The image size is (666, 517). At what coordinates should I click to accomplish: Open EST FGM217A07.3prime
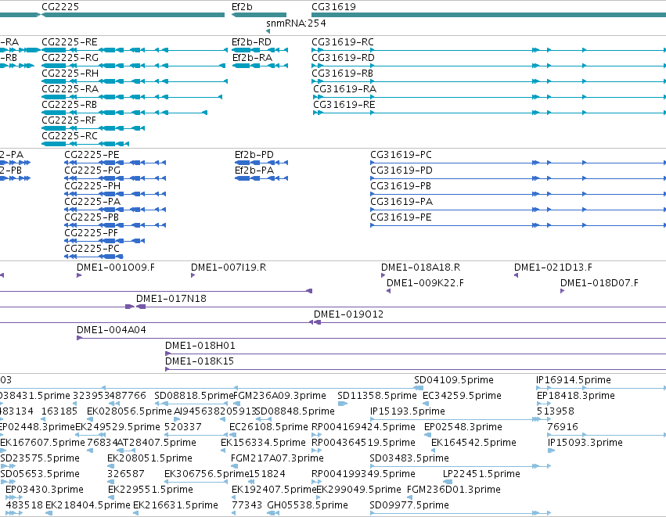point(277,459)
